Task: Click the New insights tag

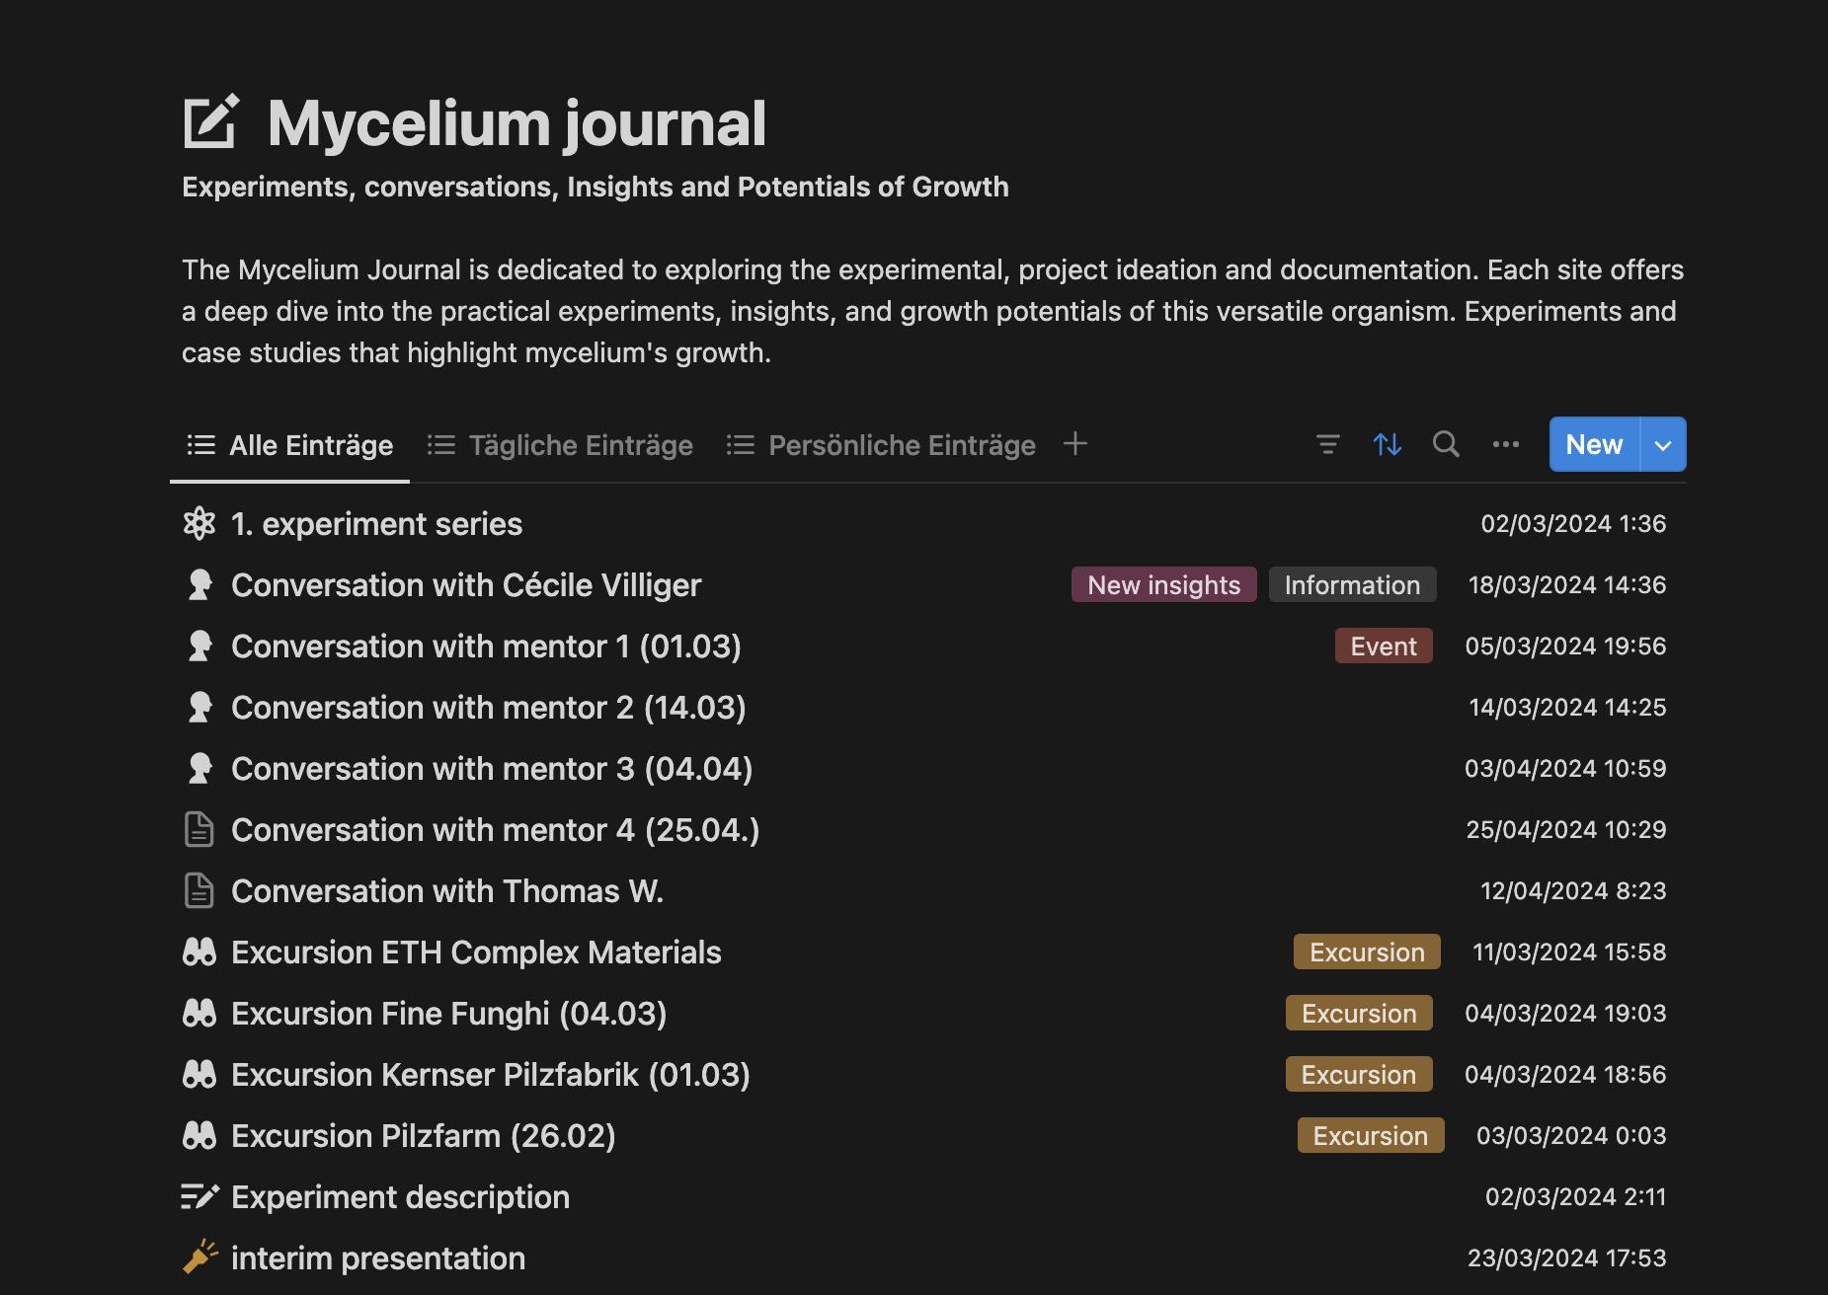Action: [x=1163, y=585]
